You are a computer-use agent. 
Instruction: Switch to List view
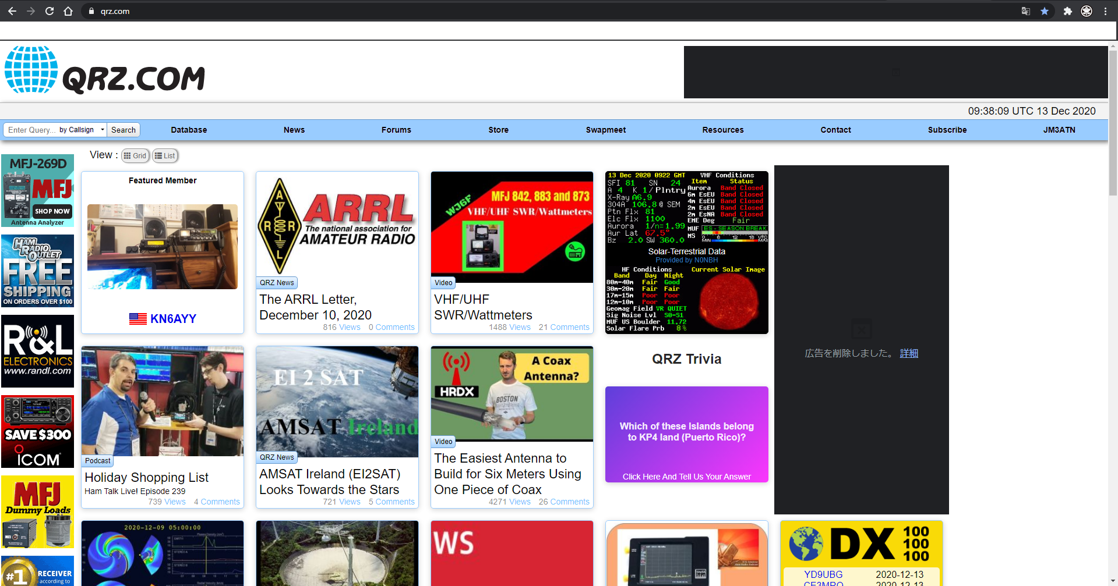click(165, 155)
